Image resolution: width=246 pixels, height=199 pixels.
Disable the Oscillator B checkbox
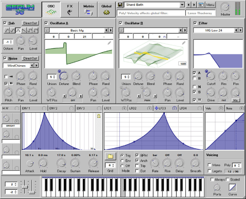click(121, 23)
